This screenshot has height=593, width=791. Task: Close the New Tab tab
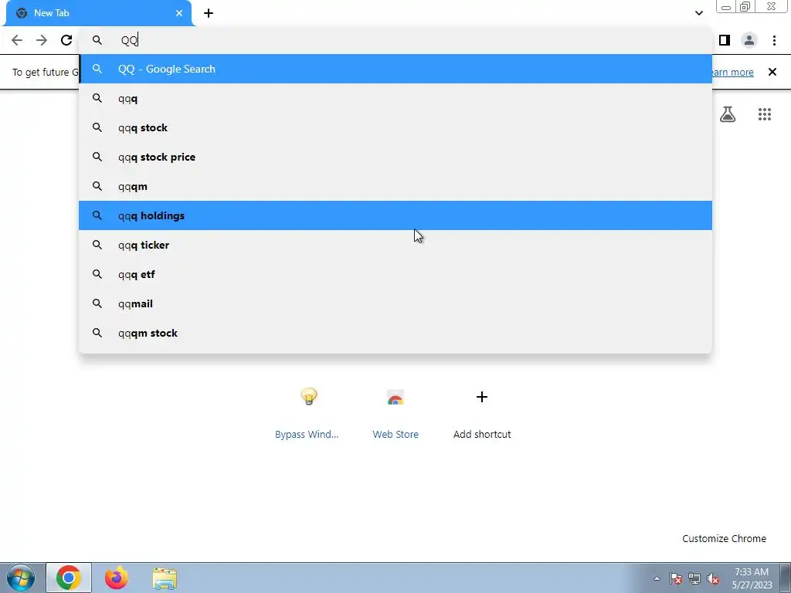point(179,13)
